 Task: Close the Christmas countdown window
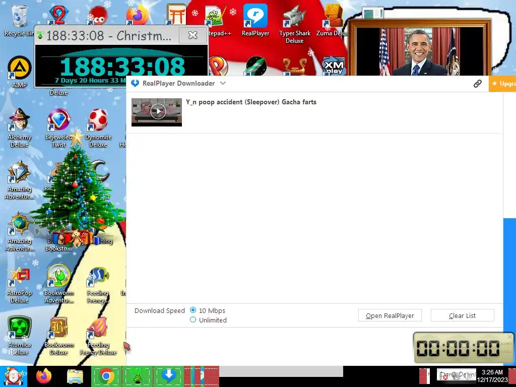[192, 35]
